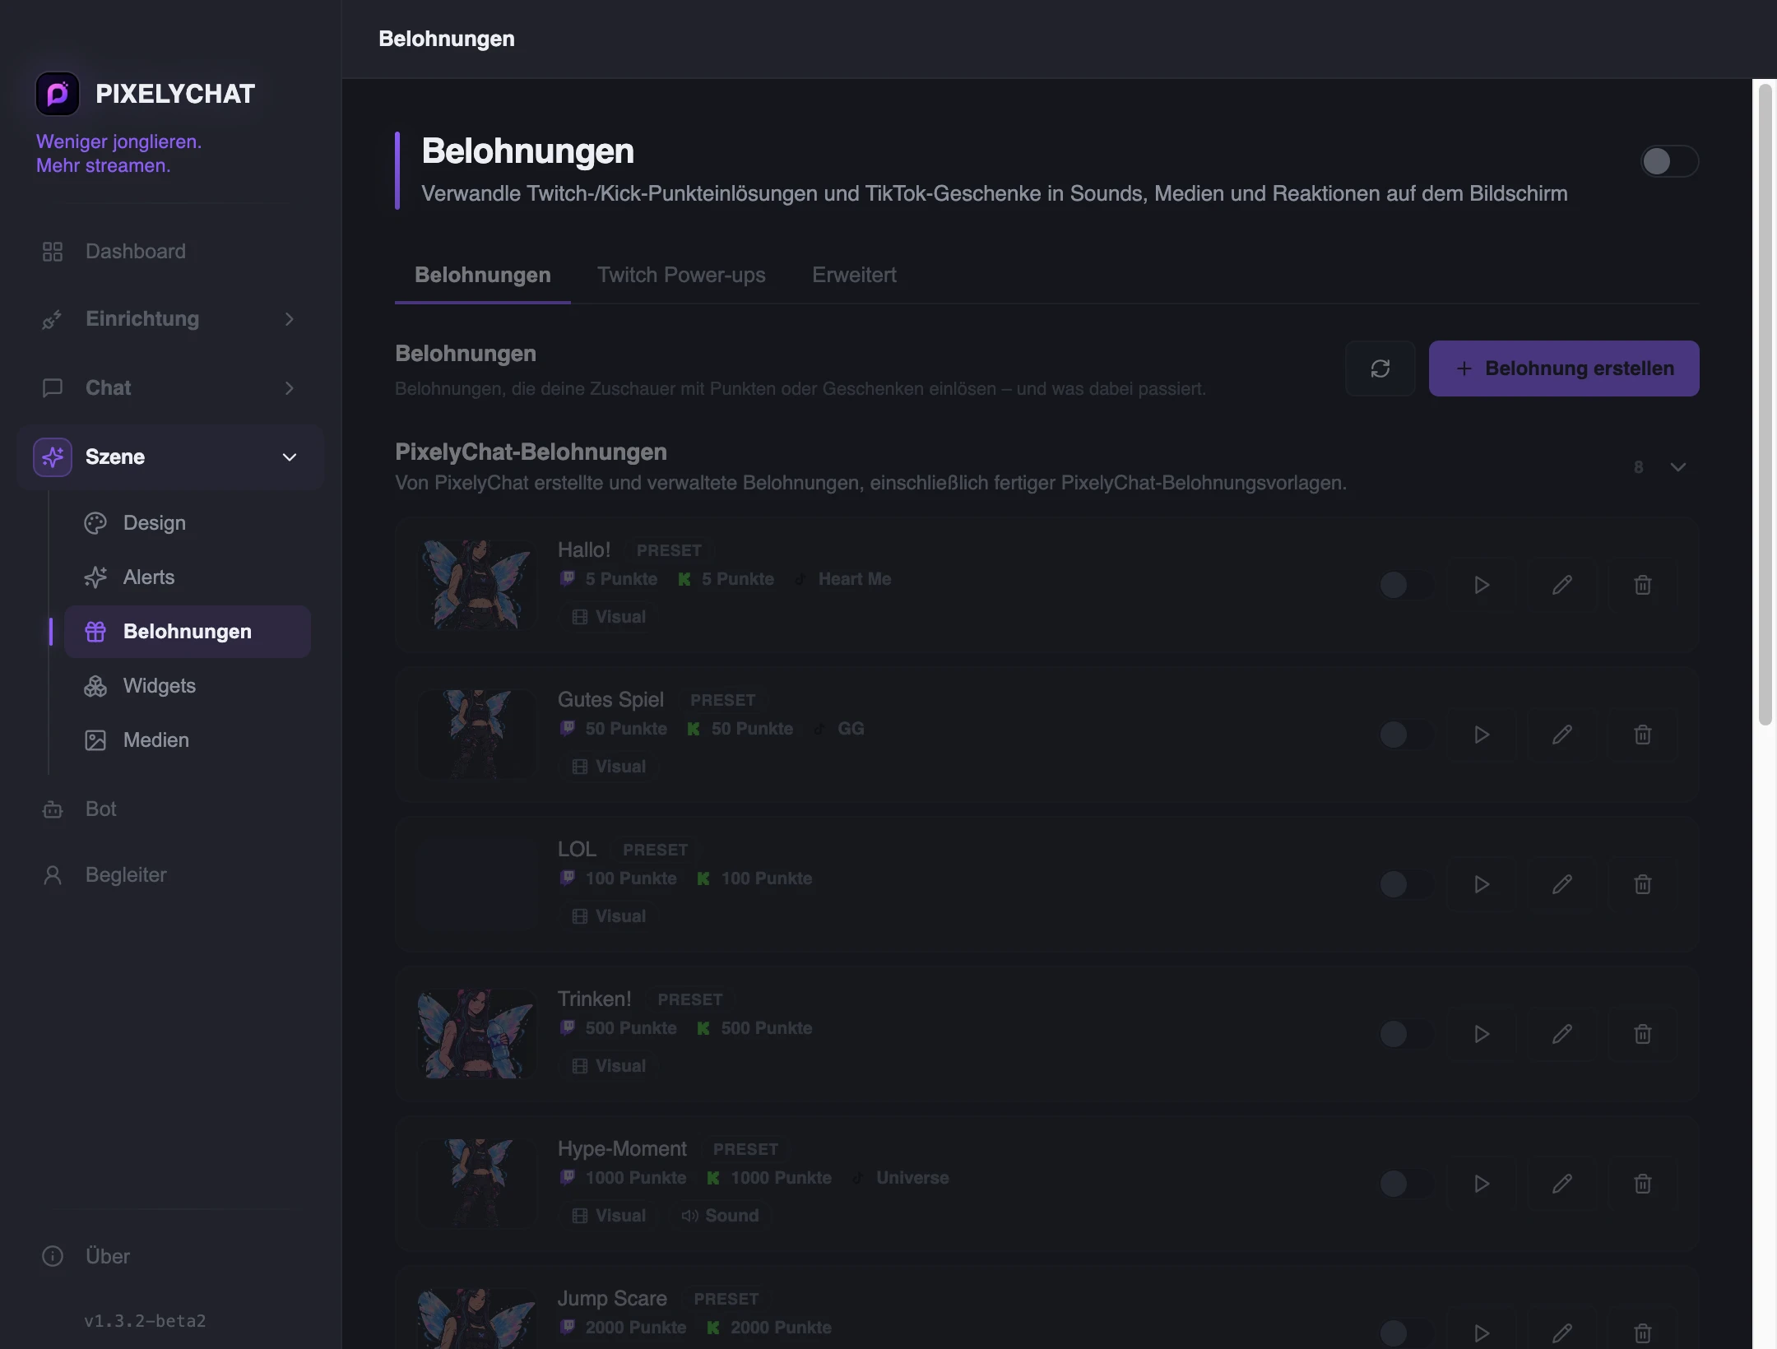Toggle the main Belohnungen feature switch
Viewport: 1777px width, 1349px height.
point(1669,161)
